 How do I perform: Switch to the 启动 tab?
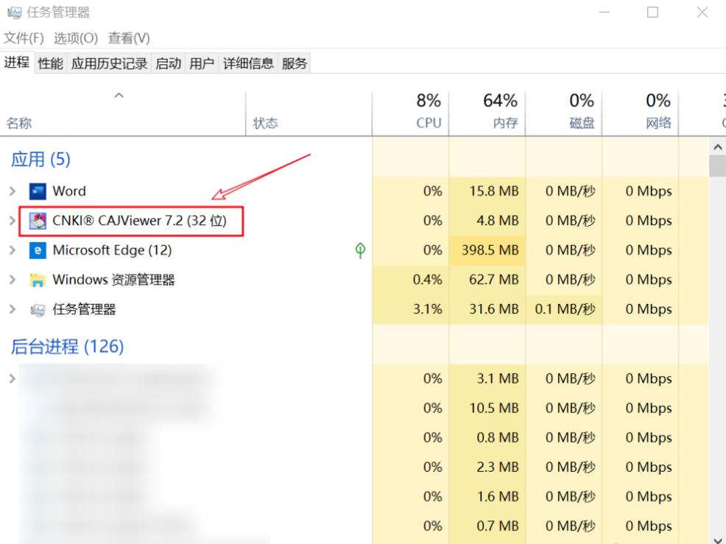click(168, 63)
